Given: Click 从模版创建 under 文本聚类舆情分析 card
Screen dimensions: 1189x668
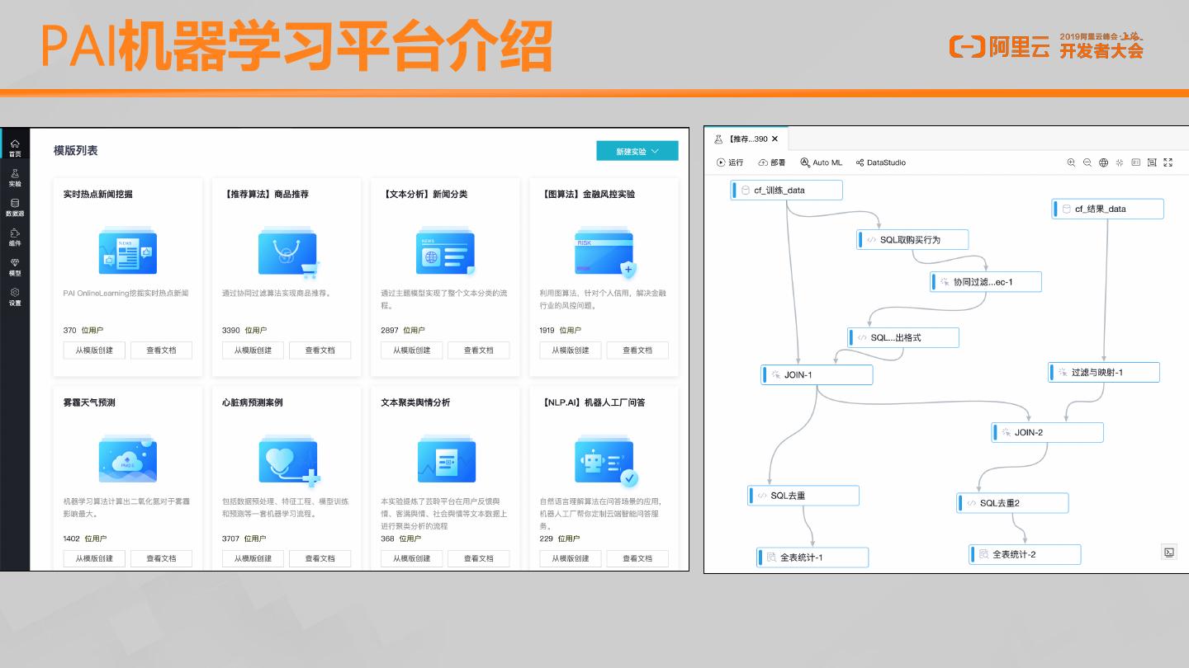Looking at the screenshot, I should (411, 558).
